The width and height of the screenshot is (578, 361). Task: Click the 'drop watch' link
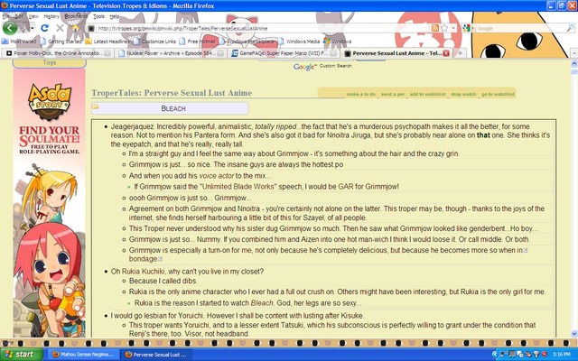click(463, 94)
